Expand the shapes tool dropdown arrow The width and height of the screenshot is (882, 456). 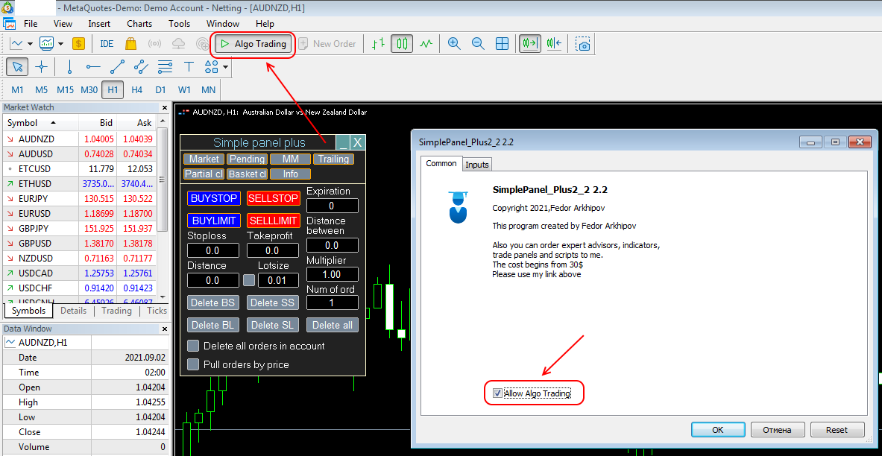point(226,67)
